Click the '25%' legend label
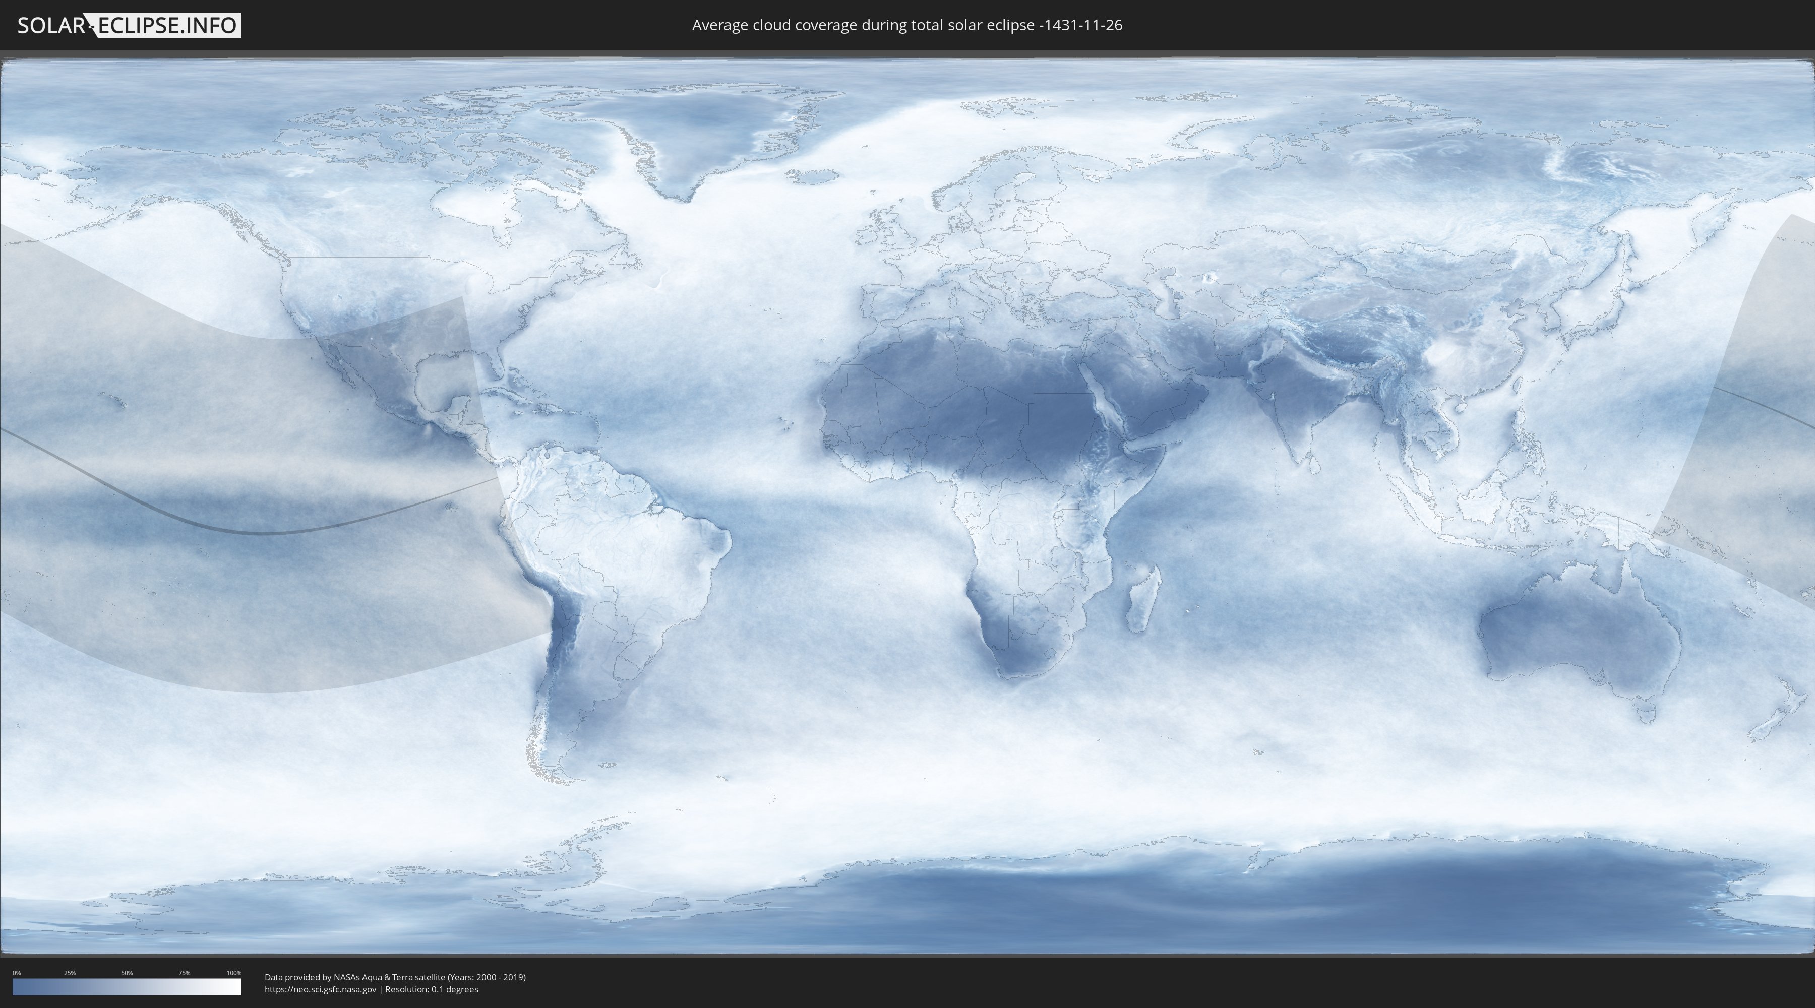This screenshot has width=1815, height=1008. [70, 973]
